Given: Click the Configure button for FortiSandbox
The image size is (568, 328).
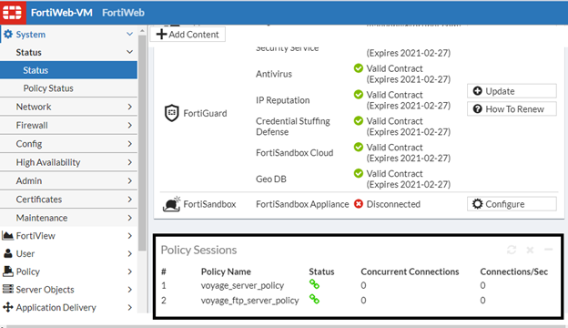Looking at the screenshot, I should pos(512,204).
